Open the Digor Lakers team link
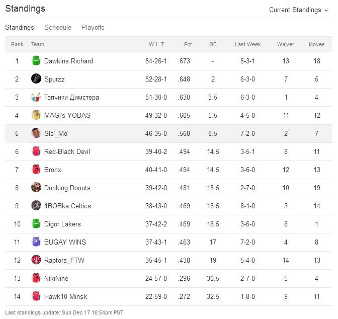The image size is (338, 319). pyautogui.click(x=62, y=224)
